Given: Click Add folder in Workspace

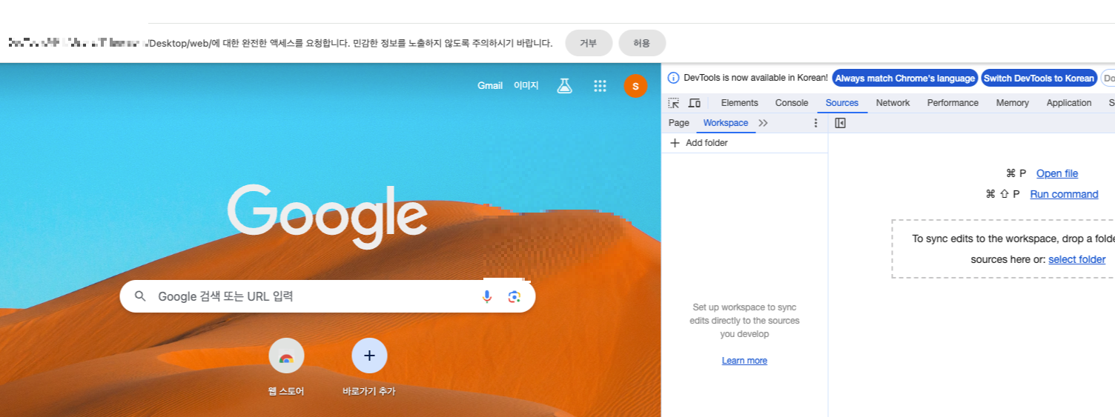Looking at the screenshot, I should pos(698,143).
